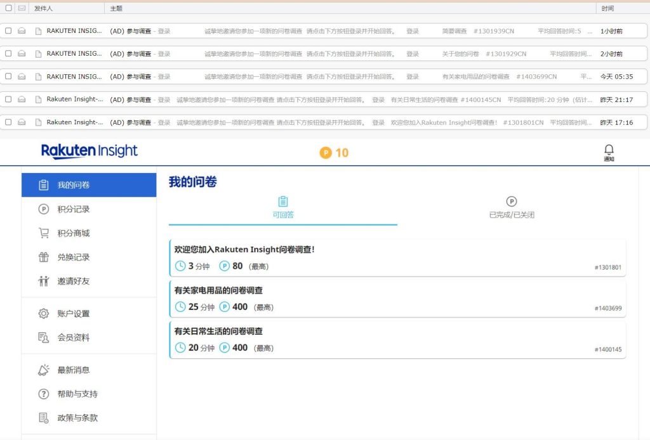This screenshot has width=650, height=440.
Task: Sort emails by 时间 column
Action: click(x=607, y=8)
